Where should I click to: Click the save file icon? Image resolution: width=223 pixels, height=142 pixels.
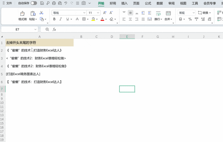click(42, 3)
